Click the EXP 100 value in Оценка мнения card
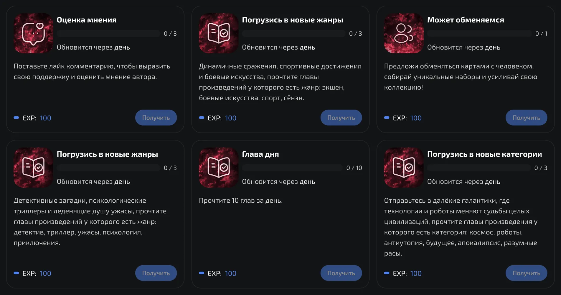Screen dimensions: 561x295 (x=45, y=118)
